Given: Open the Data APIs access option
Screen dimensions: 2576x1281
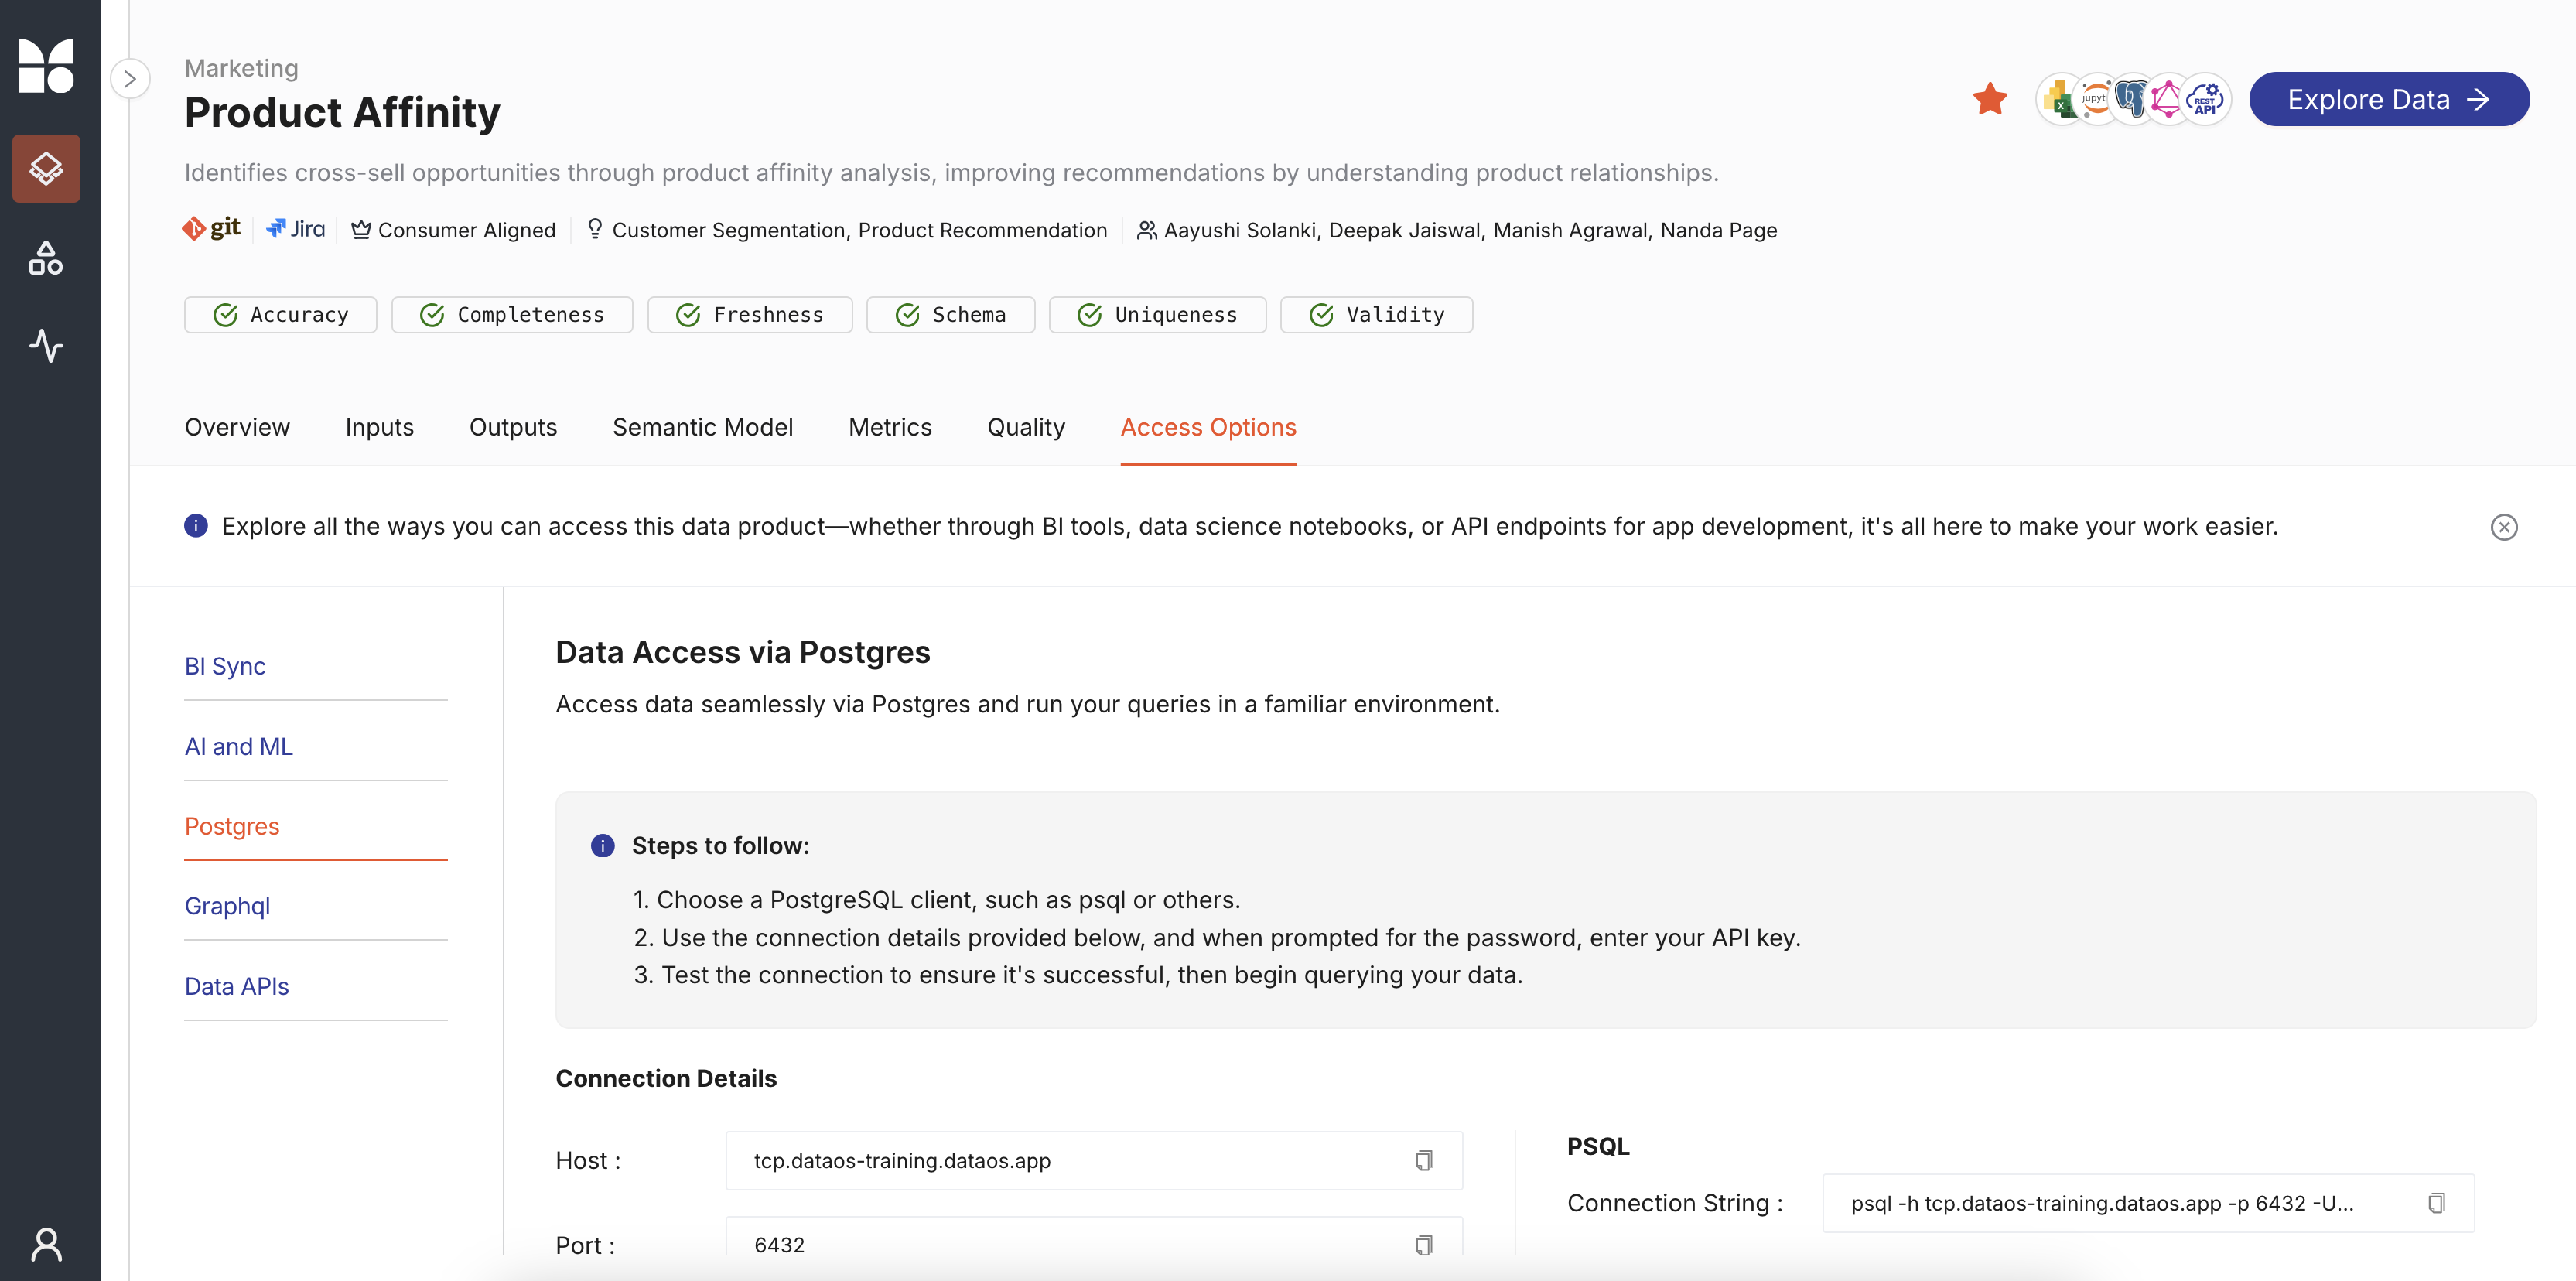Looking at the screenshot, I should point(237,986).
